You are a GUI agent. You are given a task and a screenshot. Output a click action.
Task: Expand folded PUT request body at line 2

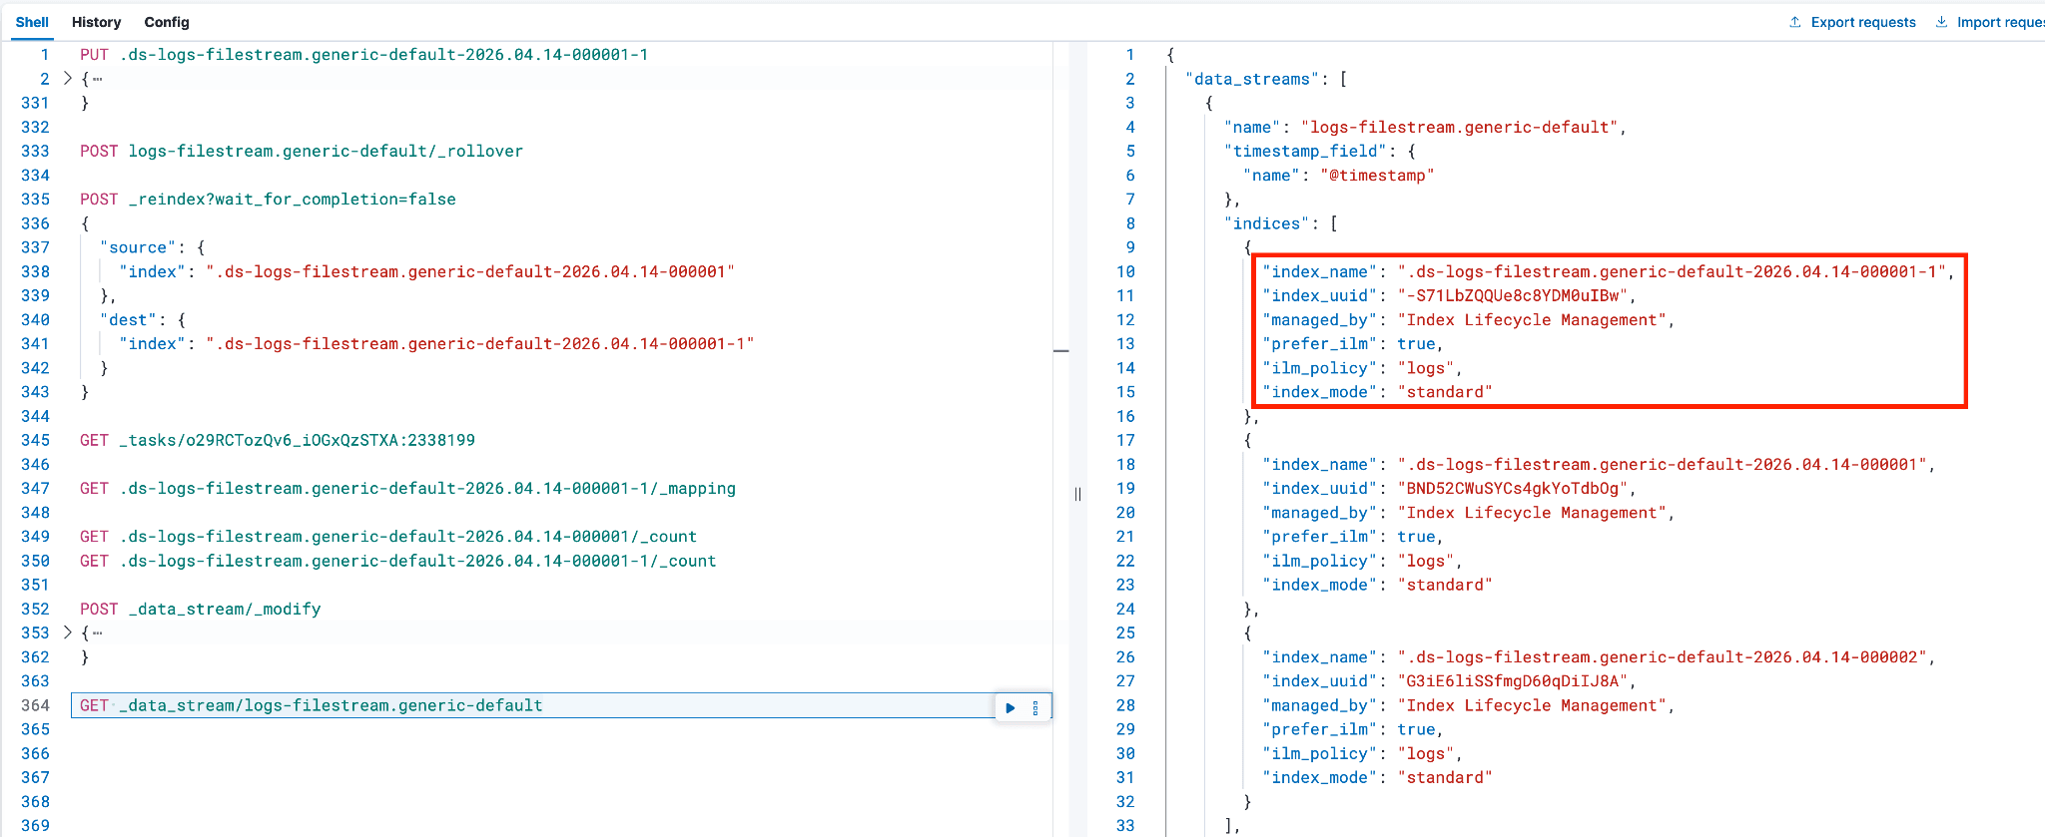tap(68, 78)
